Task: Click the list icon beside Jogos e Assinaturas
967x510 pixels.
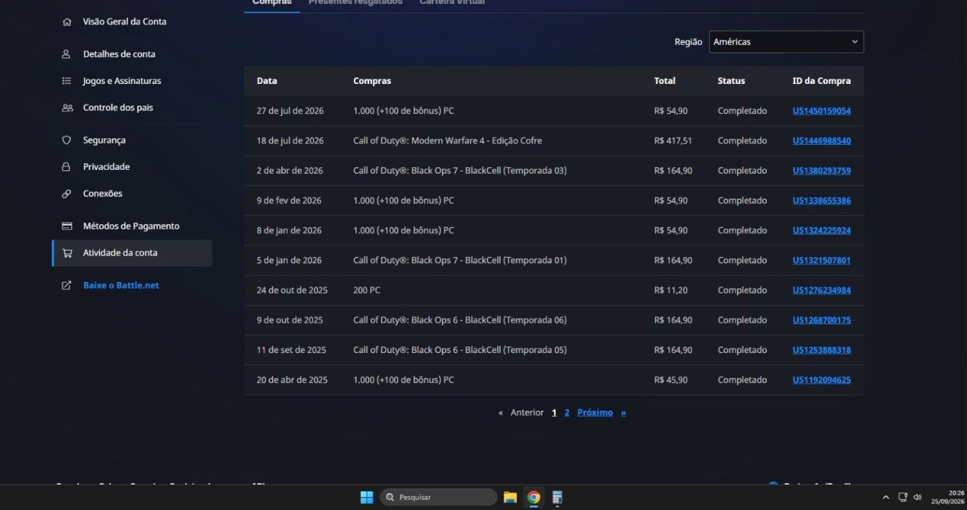Action: click(66, 81)
